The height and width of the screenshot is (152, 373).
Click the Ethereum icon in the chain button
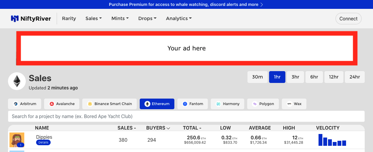click(147, 104)
